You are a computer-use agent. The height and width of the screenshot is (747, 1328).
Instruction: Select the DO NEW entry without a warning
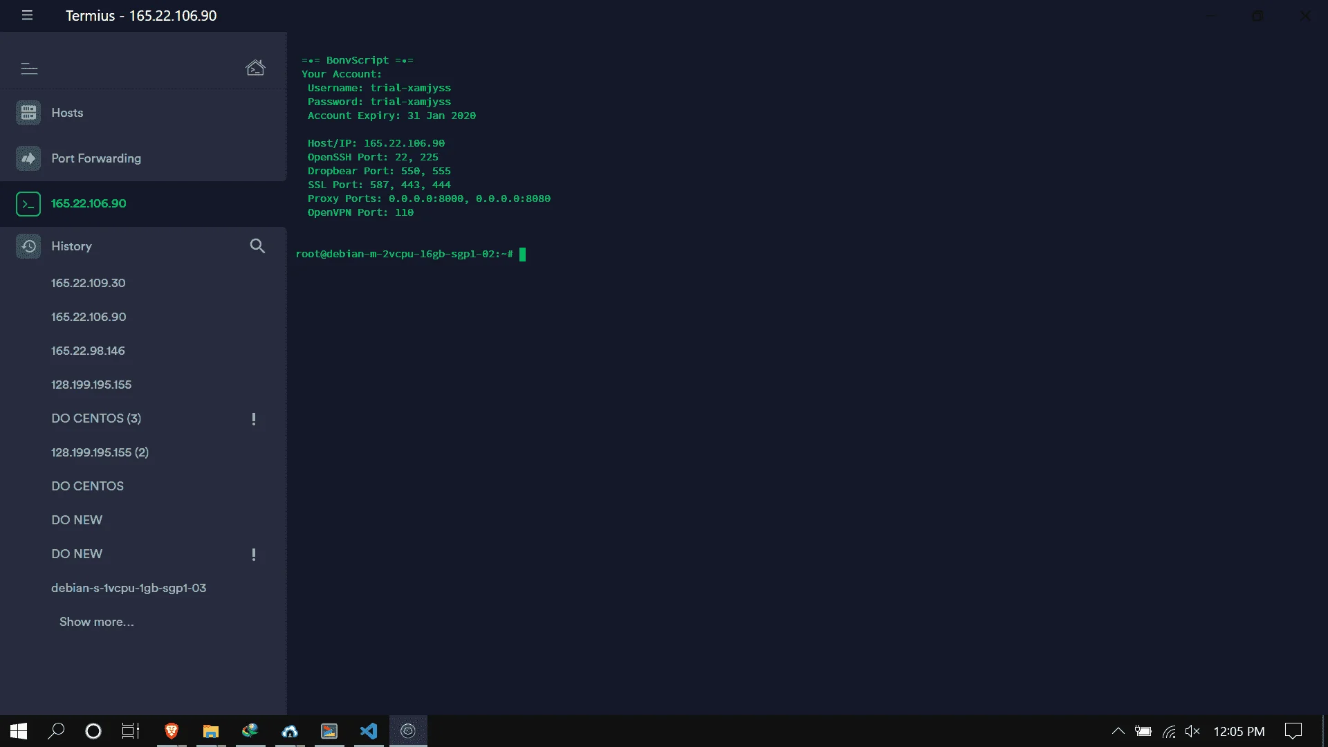[x=77, y=520]
